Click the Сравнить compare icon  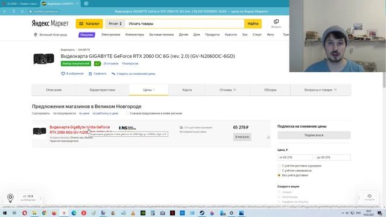(90, 74)
